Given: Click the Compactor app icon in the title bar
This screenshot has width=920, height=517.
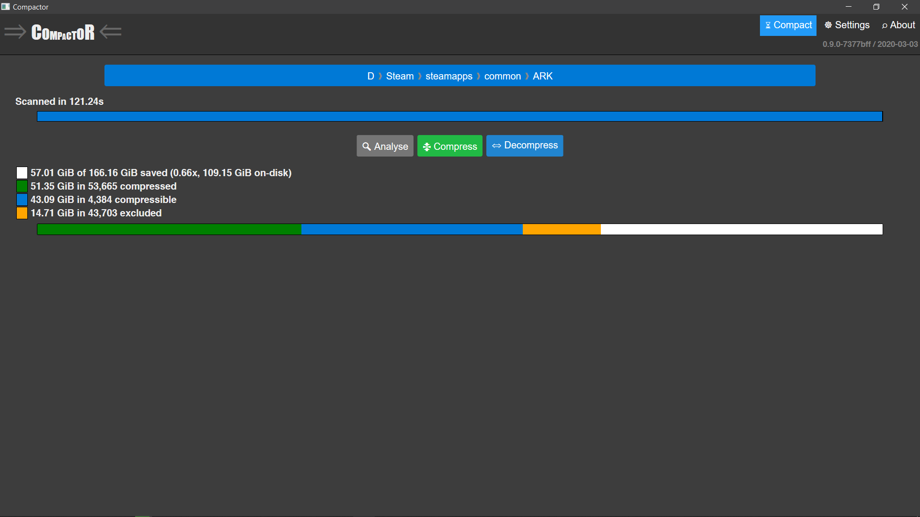Looking at the screenshot, I should pos(6,7).
